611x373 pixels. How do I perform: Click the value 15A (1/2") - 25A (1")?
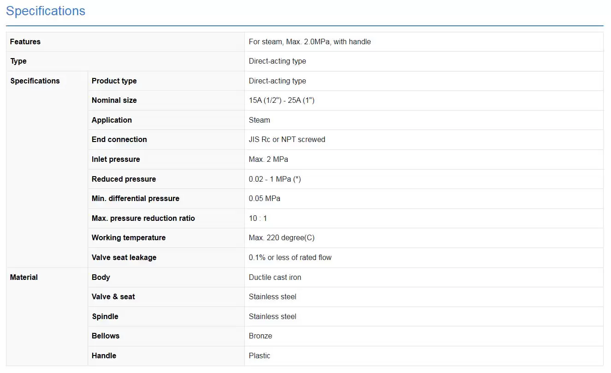coord(282,100)
